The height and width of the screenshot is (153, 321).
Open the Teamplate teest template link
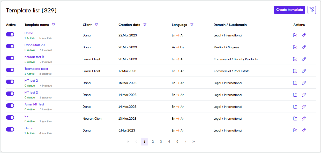pyautogui.click(x=36, y=69)
